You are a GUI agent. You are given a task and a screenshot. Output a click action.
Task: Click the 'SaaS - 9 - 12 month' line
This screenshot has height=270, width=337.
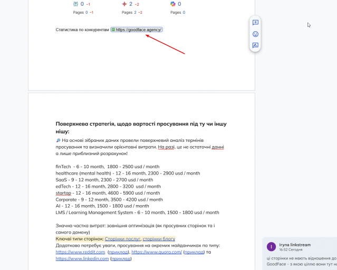click(104, 180)
